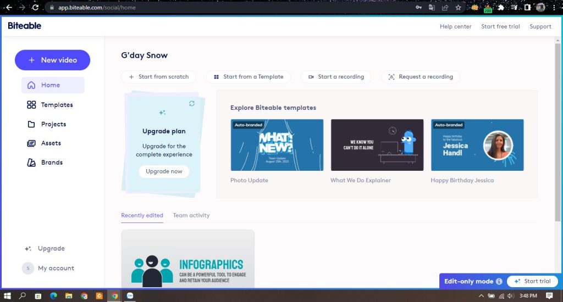Click the Start a recording button
This screenshot has width=563, height=302.
point(336,77)
